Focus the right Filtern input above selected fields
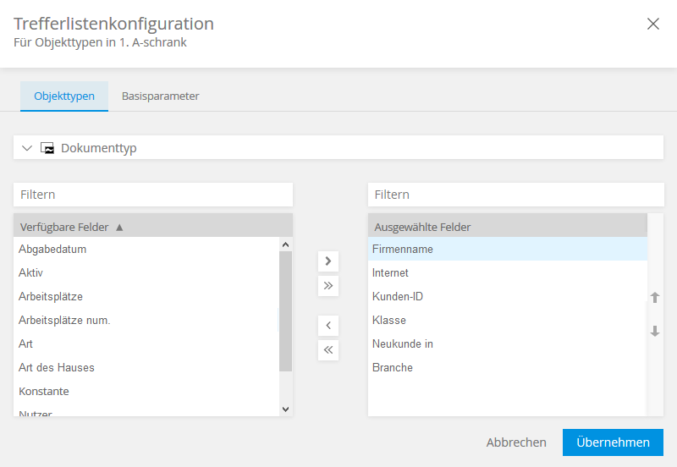 (x=515, y=195)
